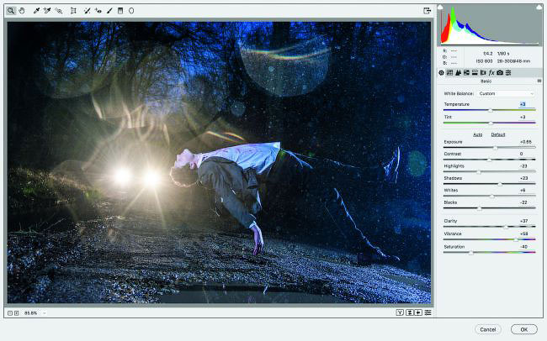Click the Auto tone link
The height and width of the screenshot is (341, 547).
478,134
